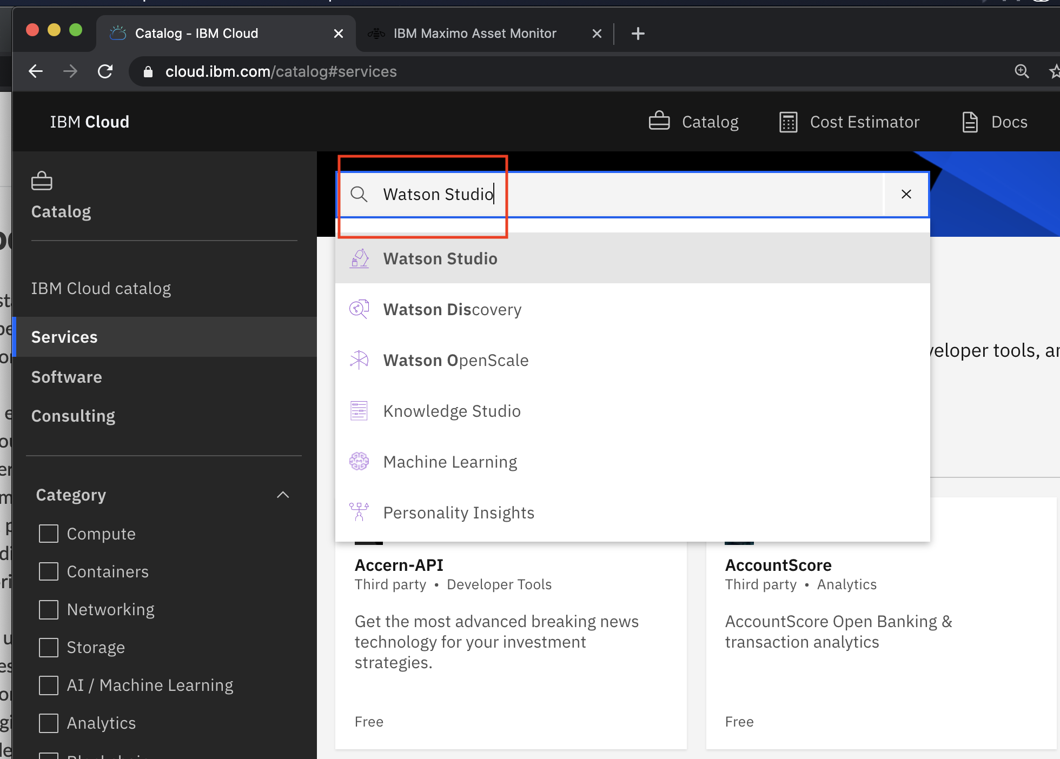Check the Networking category checkbox
1060x759 pixels.
pyautogui.click(x=49, y=609)
